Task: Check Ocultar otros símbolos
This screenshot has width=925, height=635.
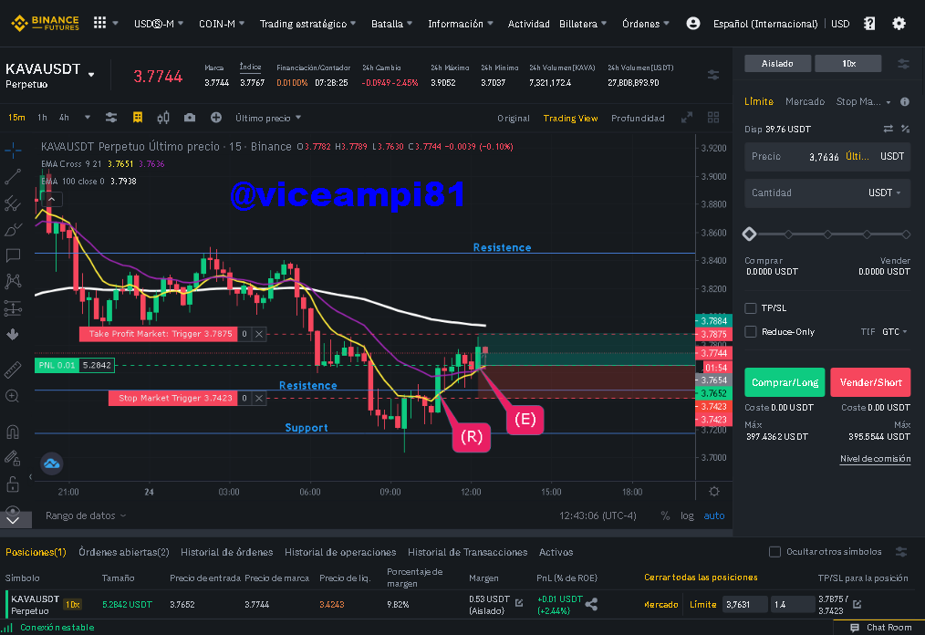Action: [x=774, y=552]
